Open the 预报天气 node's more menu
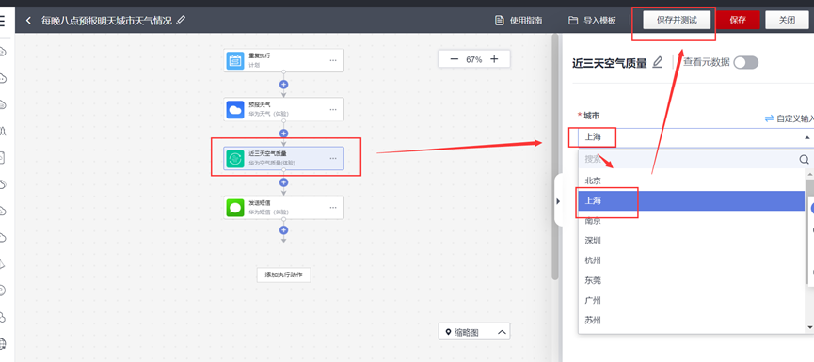This screenshot has width=814, height=362. (333, 109)
